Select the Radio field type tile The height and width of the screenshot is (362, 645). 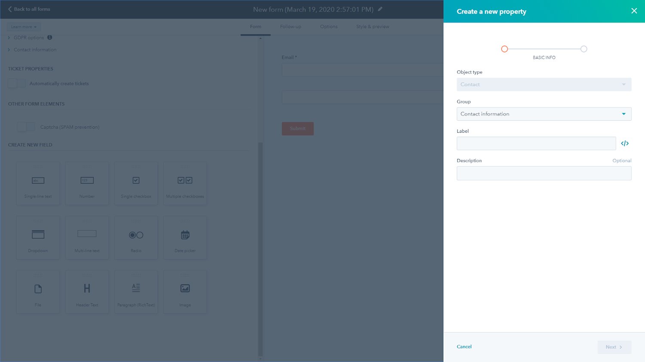[136, 237]
